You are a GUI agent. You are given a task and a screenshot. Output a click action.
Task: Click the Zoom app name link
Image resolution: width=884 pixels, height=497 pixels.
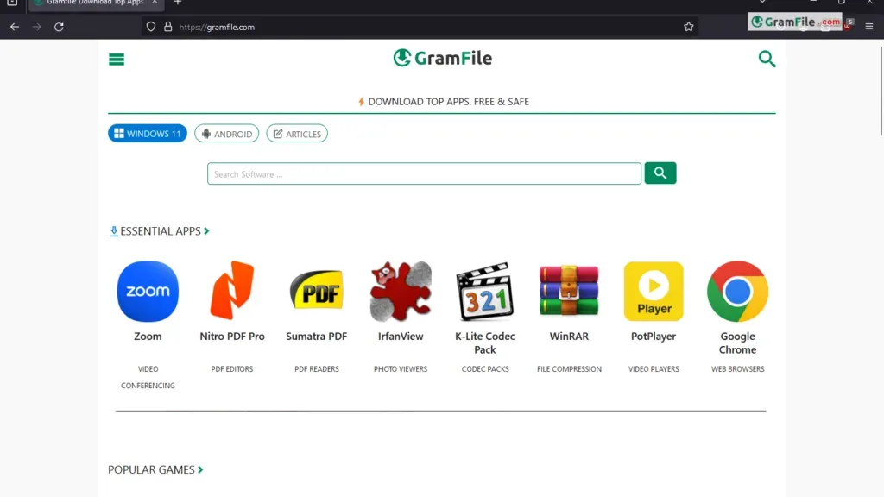[148, 337]
